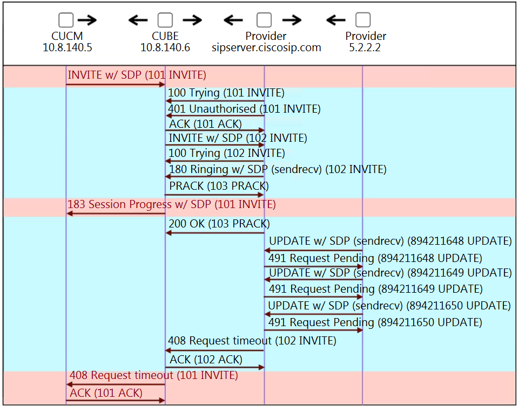Toggle the CUCM 10.8.140.5 checkbox
This screenshot has height=407, width=518.
point(66,20)
